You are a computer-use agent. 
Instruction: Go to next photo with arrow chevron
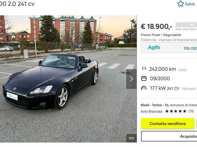click(x=132, y=79)
